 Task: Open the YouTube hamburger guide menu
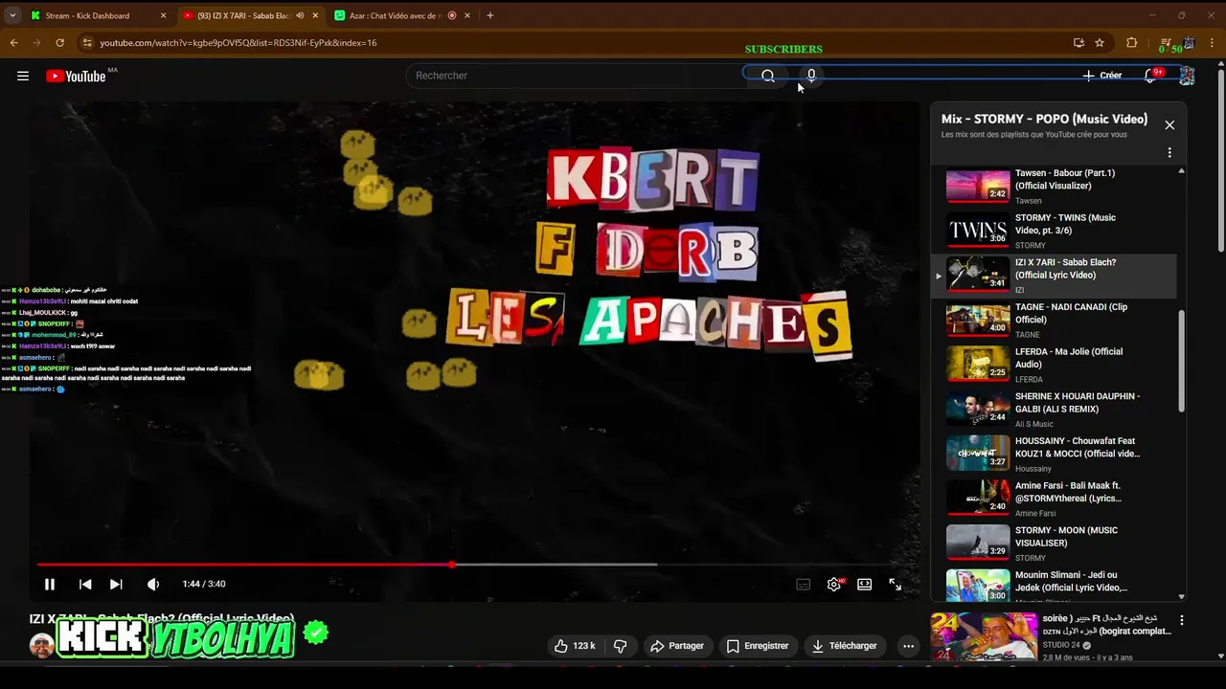coord(23,76)
